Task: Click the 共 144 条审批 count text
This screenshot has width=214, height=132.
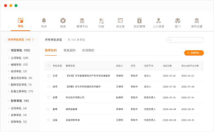Action: pyautogui.click(x=76, y=40)
